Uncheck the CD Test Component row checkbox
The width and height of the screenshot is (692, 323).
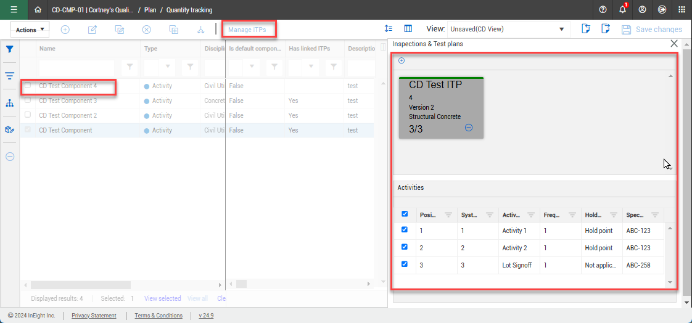[x=28, y=129]
